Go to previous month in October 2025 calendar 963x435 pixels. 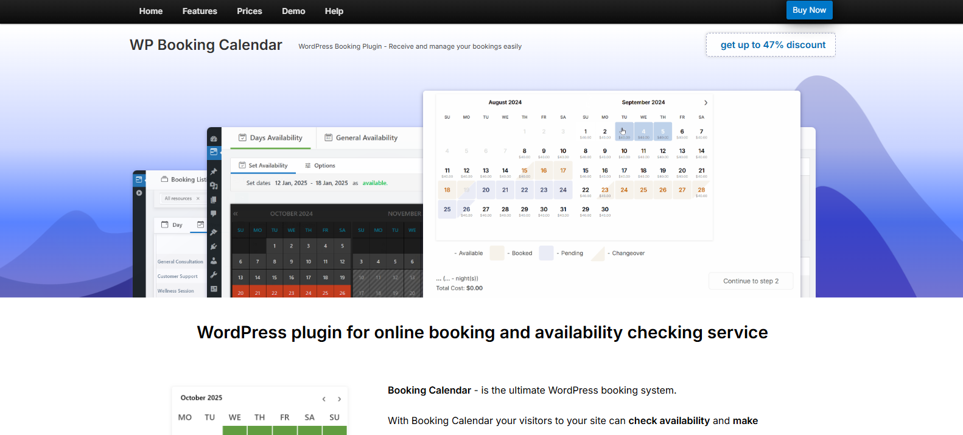point(324,399)
